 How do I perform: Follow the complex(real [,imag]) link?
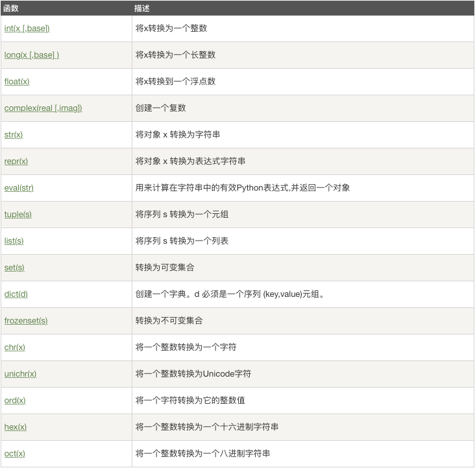43,108
